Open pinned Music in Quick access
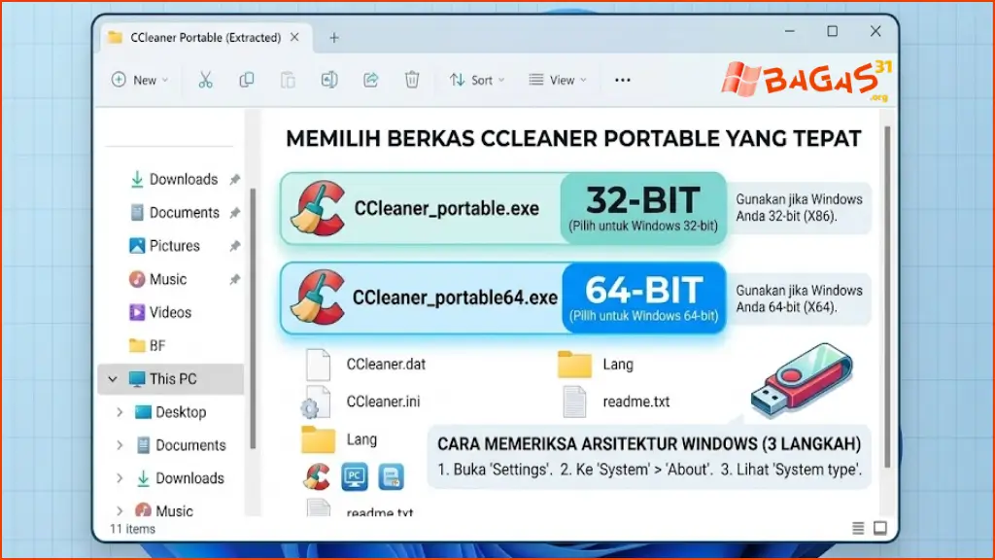 (x=158, y=279)
